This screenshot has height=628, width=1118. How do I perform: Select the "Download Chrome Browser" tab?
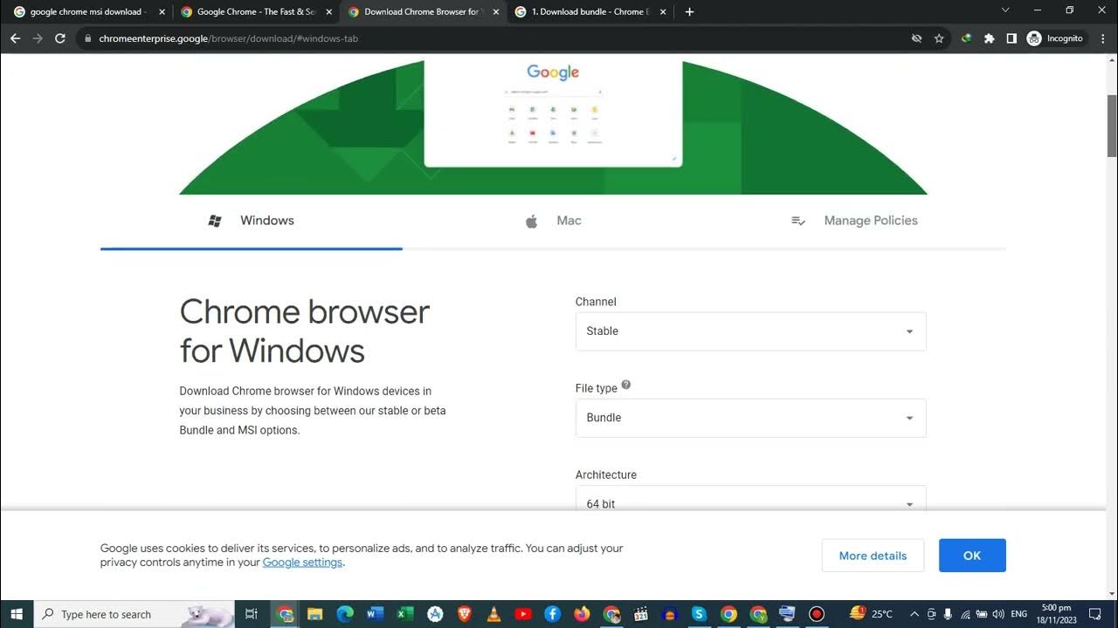coord(424,12)
